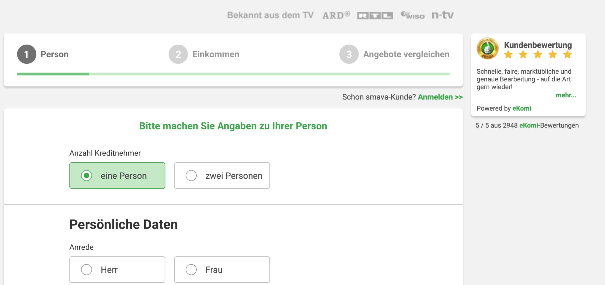
Task: Open eKomi-Bewertungen link below the review card
Action: point(529,125)
